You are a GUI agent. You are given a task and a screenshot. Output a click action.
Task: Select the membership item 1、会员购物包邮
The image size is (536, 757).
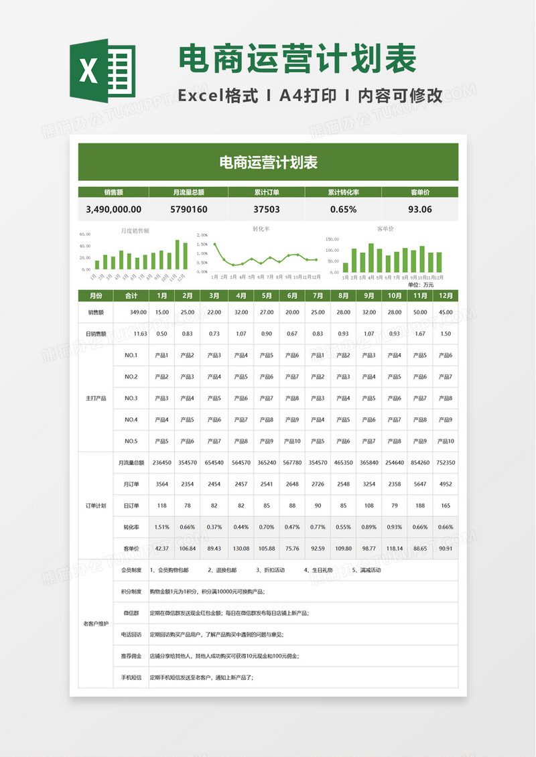pyautogui.click(x=170, y=570)
